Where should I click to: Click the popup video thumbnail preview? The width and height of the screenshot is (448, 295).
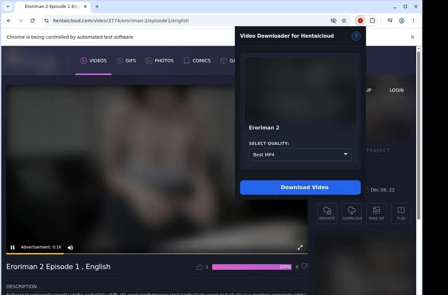pos(300,88)
